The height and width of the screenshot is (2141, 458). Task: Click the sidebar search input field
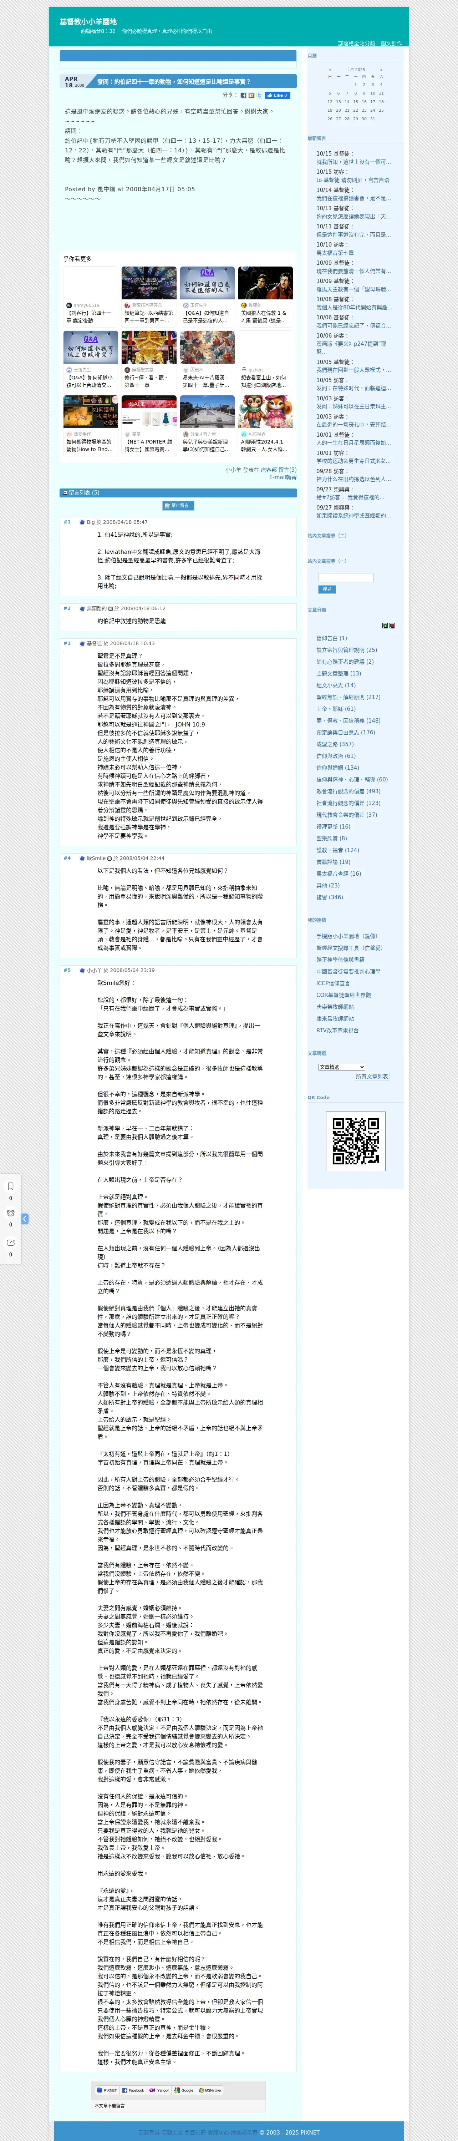pos(346,578)
